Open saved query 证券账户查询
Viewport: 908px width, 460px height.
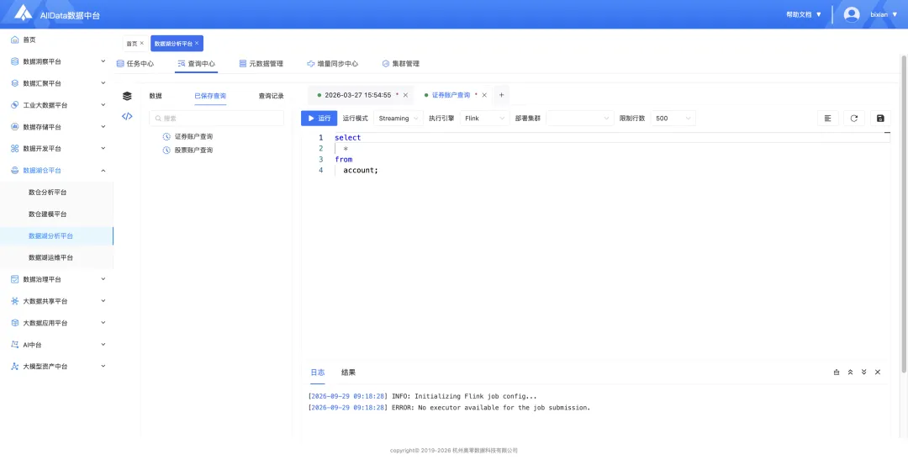194,137
